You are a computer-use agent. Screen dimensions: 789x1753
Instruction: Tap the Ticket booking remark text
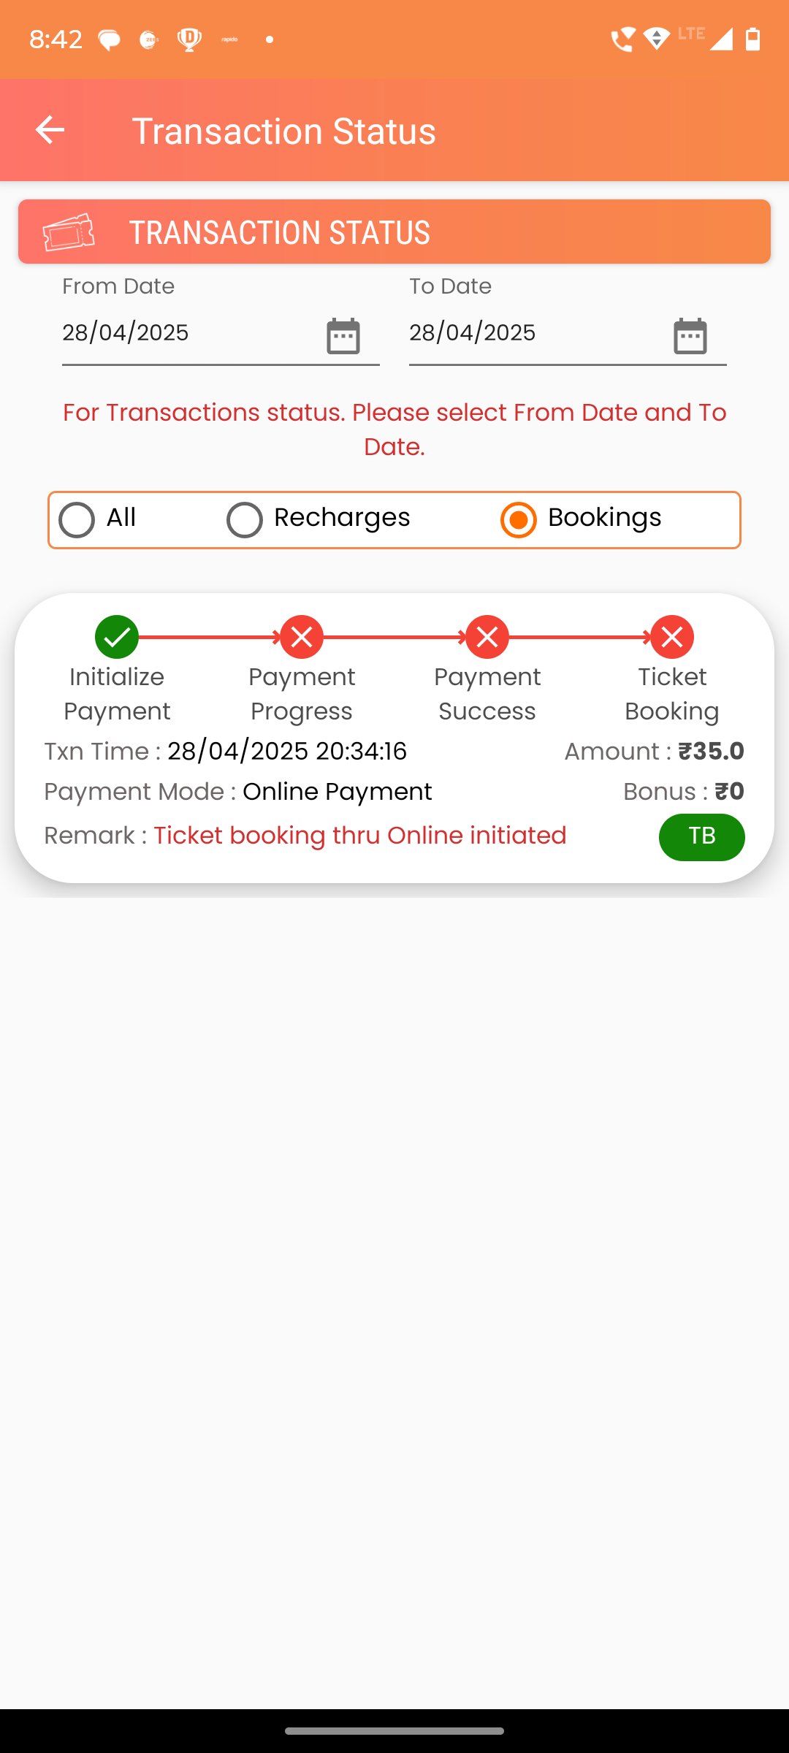360,836
